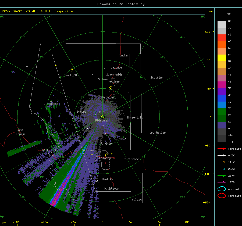
Task: Click the white 04DK arrow icon
Action: tap(222, 156)
